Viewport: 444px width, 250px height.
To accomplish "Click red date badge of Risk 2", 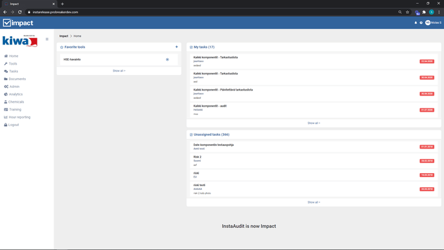I will pos(427,161).
